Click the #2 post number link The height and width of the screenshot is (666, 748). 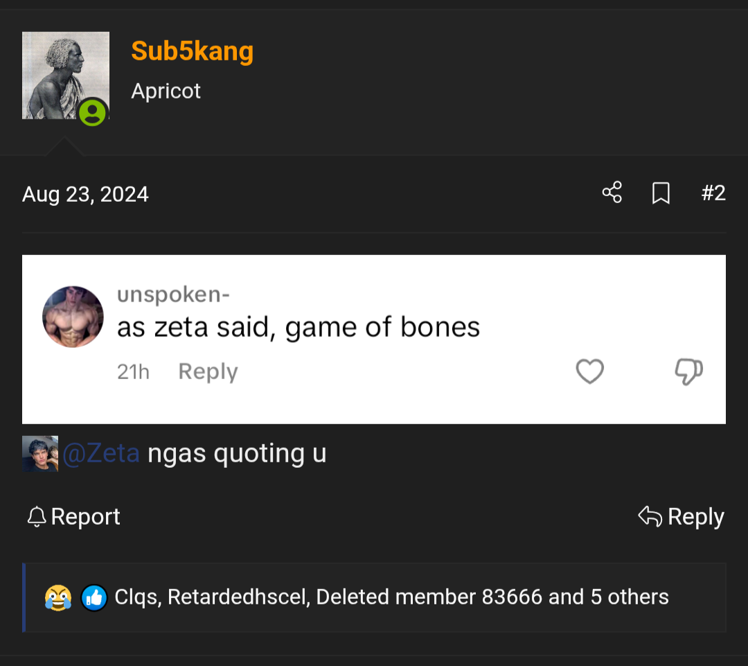[713, 193]
